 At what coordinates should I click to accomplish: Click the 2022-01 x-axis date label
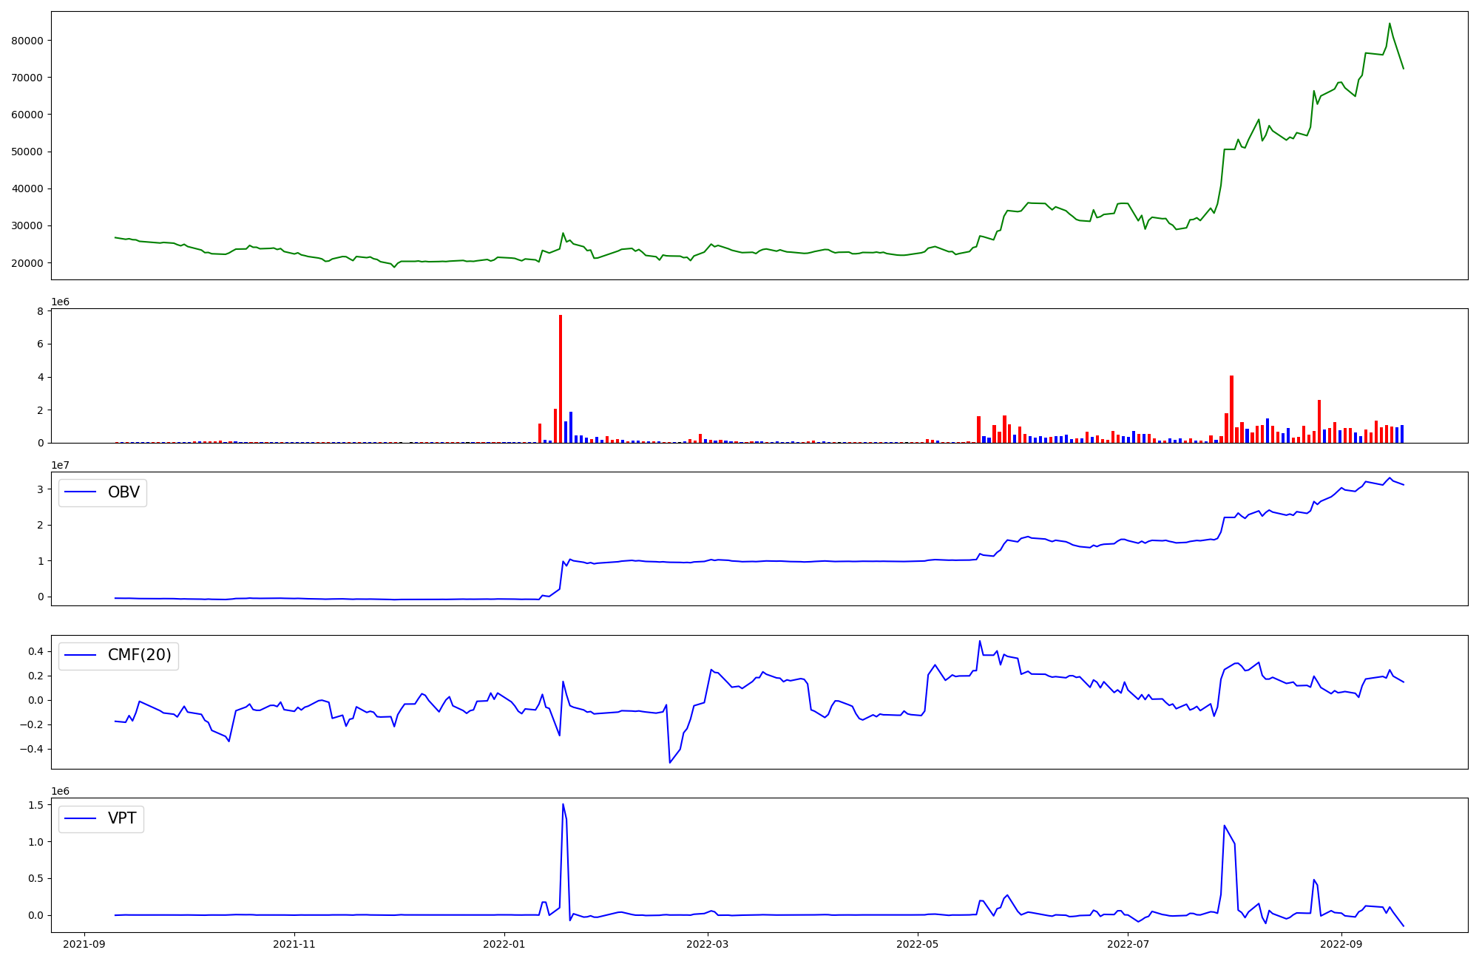click(x=505, y=944)
